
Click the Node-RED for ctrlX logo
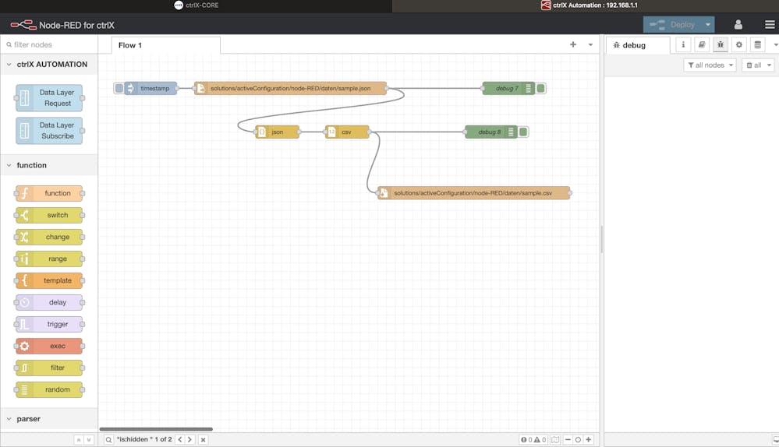pos(62,25)
